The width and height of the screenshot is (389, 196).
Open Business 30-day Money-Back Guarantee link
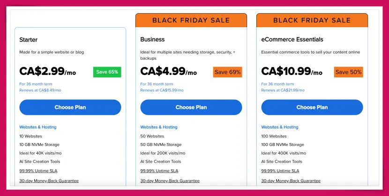click(x=170, y=181)
